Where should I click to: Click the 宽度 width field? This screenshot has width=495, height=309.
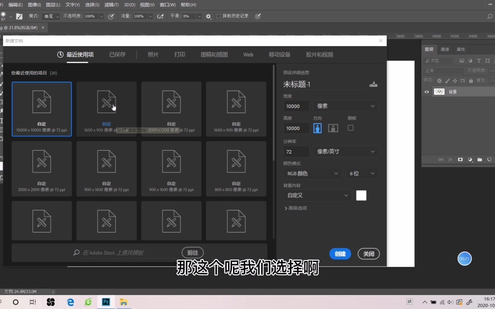coord(296,106)
